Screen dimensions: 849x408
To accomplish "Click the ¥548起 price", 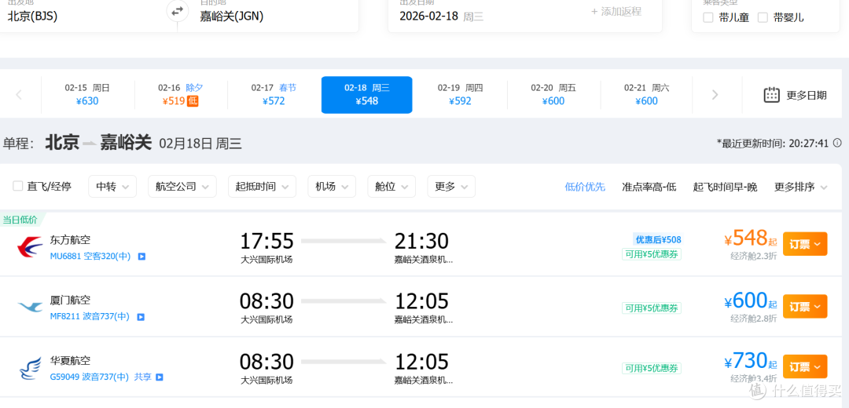I will (x=751, y=239).
